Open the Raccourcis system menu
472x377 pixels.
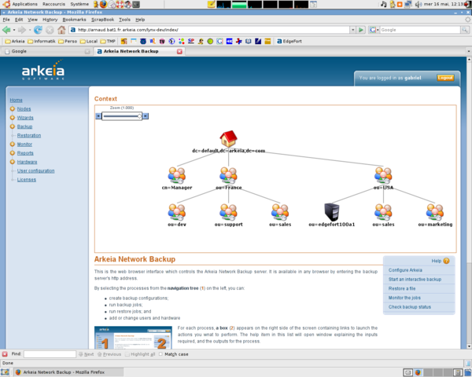pyautogui.click(x=53, y=4)
